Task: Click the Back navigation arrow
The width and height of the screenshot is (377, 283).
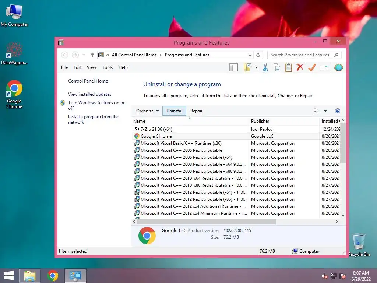Action: pyautogui.click(x=64, y=55)
